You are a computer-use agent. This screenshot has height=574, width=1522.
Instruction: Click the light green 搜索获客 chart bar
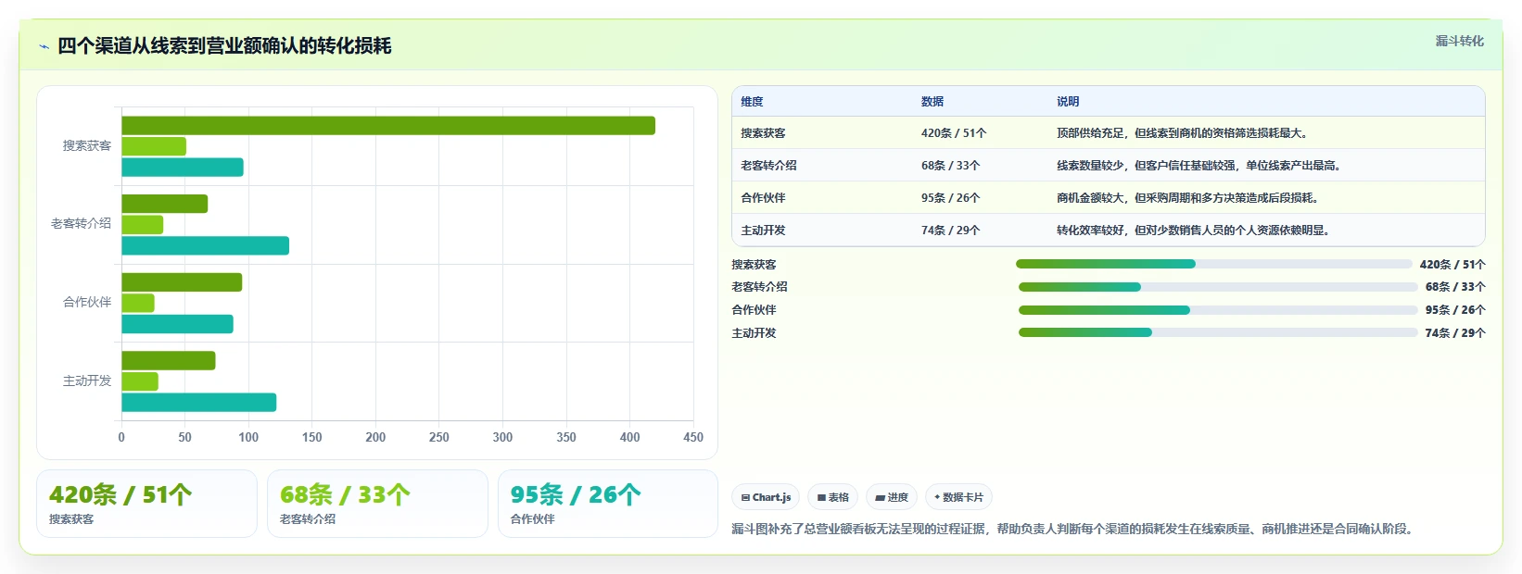(154, 146)
